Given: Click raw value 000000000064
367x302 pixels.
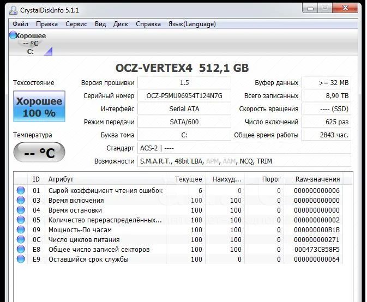Looking at the screenshot, I should click(x=317, y=259).
